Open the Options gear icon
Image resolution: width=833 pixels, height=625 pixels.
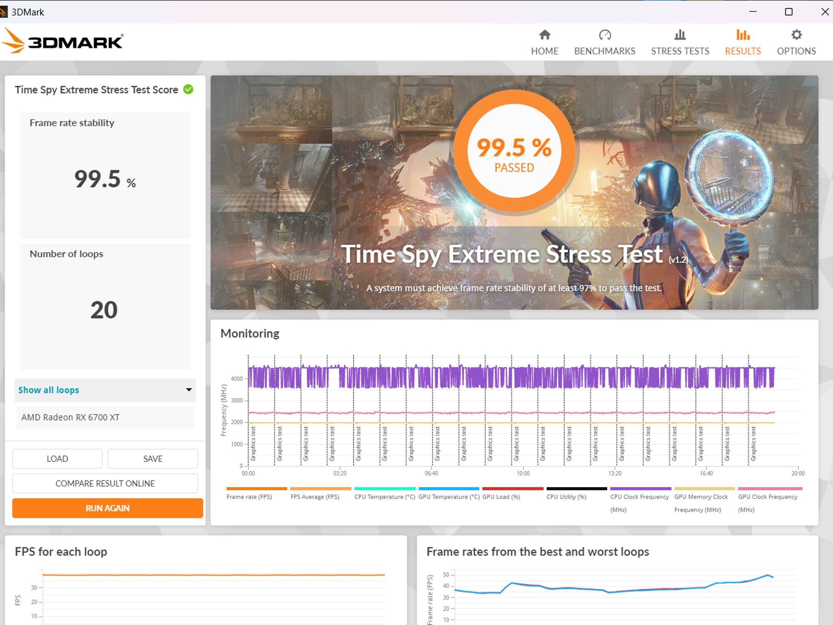click(796, 35)
